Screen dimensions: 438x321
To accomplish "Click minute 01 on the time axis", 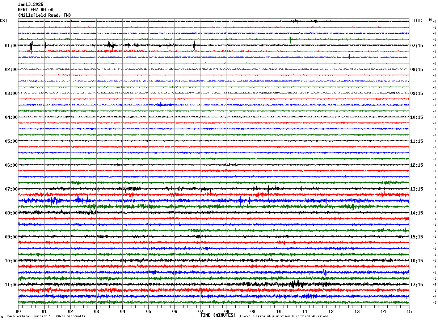I will (44, 311).
